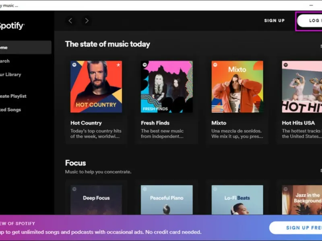The height and width of the screenshot is (241, 322).
Task: Go forward with the right arrow
Action: point(87,21)
